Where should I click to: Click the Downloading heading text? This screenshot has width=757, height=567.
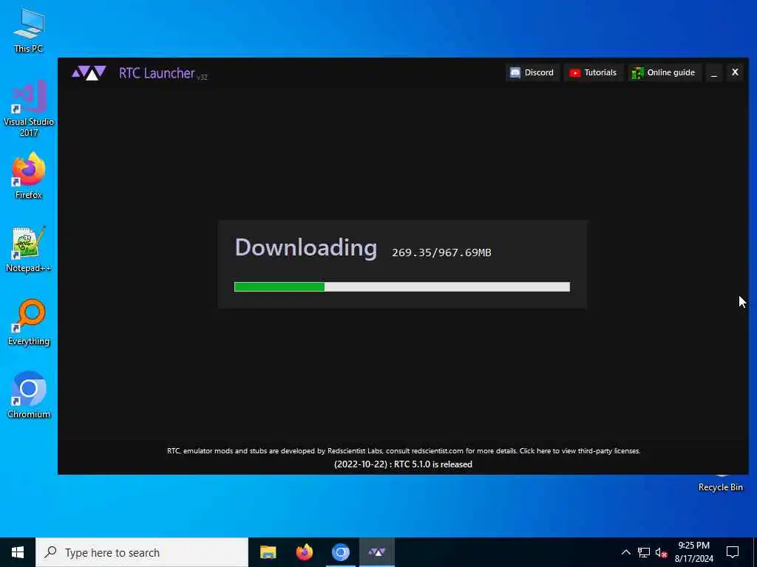coord(305,248)
